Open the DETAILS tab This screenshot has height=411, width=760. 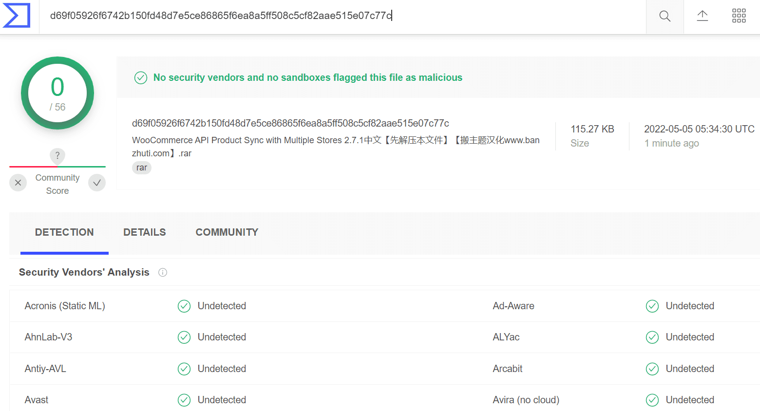pyautogui.click(x=145, y=233)
